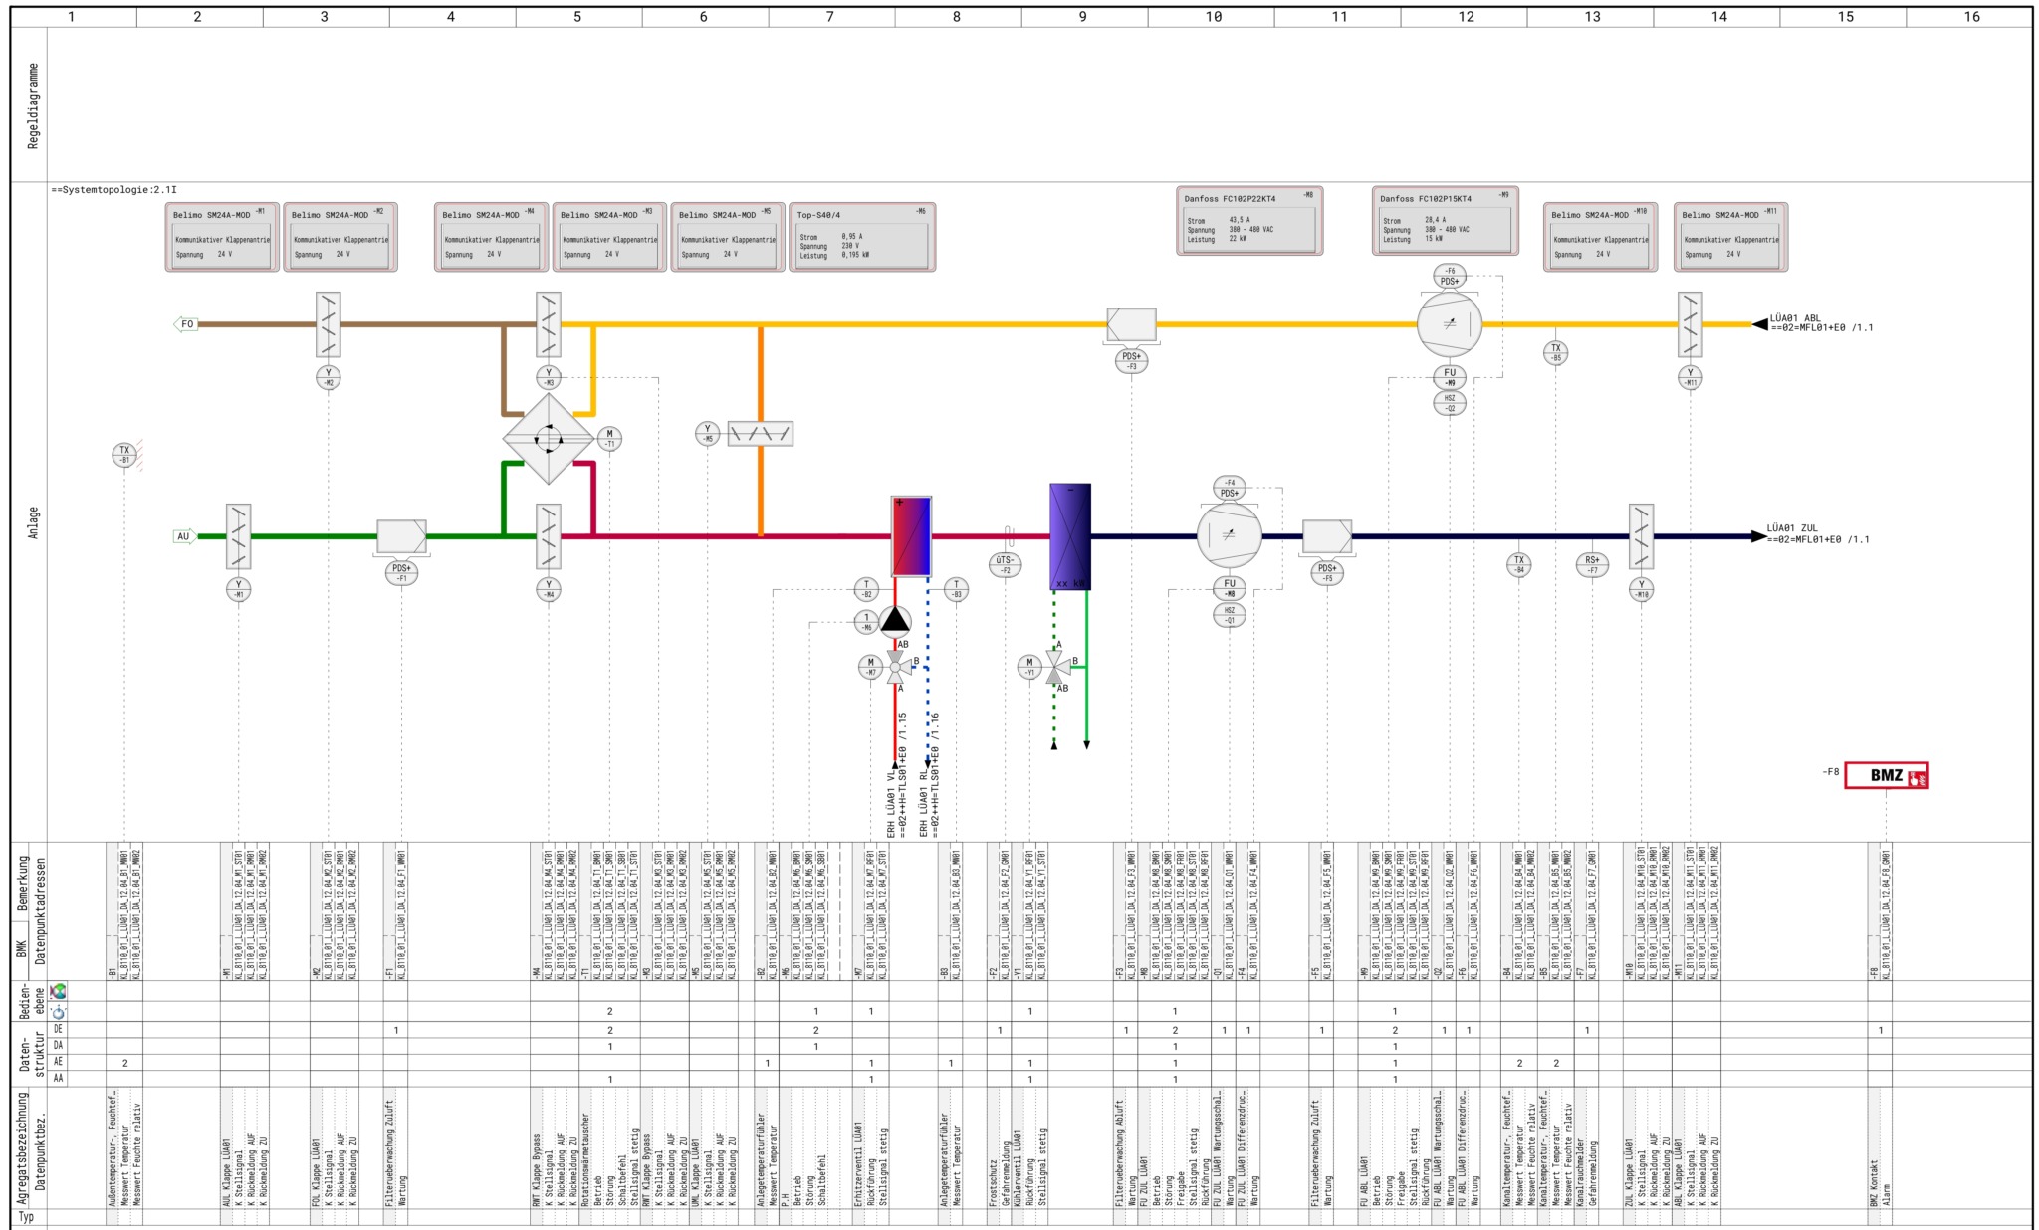
Task: Click the FO exhaust outlet arrow symbol
Action: pyautogui.click(x=185, y=324)
